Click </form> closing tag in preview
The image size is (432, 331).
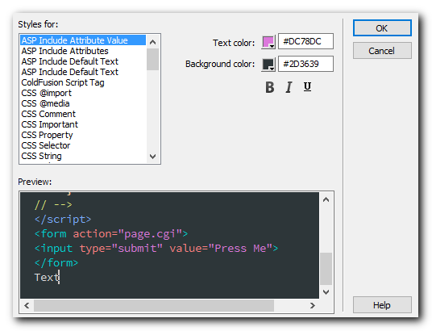click(56, 262)
